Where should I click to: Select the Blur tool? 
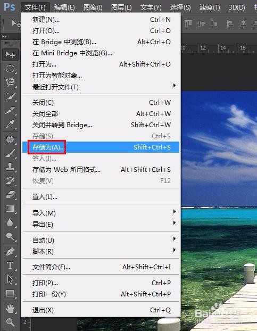(10, 222)
